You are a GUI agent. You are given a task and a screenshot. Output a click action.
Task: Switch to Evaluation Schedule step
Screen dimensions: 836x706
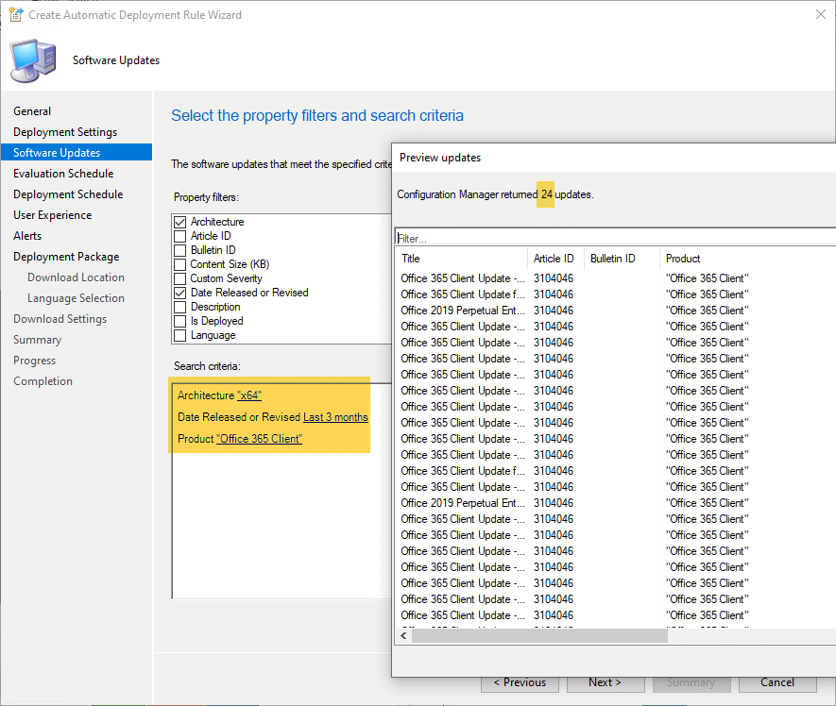pos(63,174)
